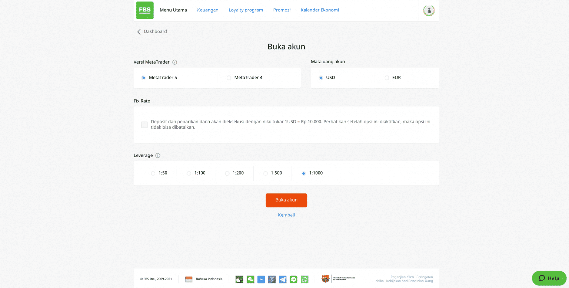Open the Promosi menu

282,10
